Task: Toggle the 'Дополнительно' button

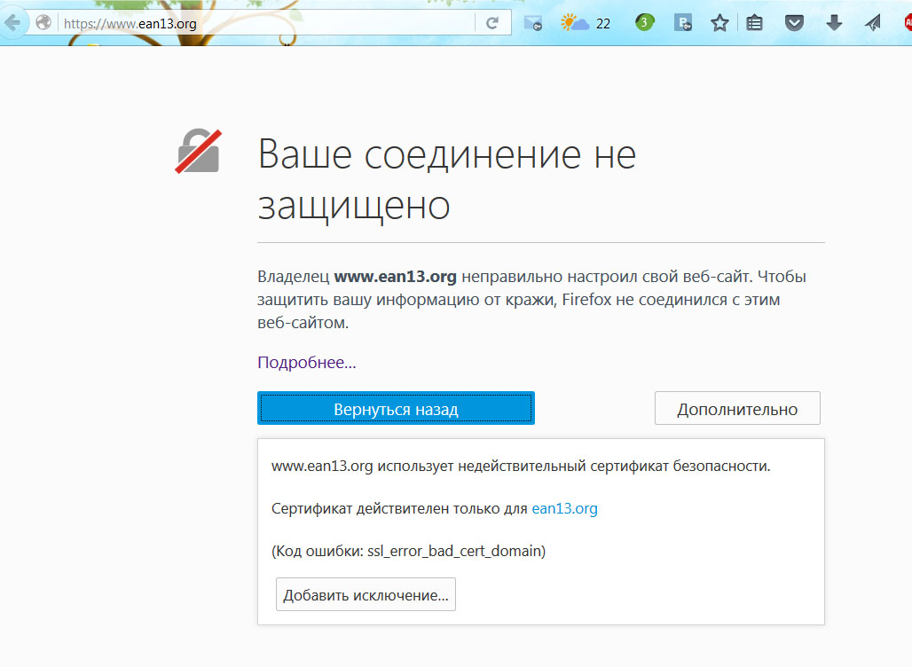Action: 737,408
